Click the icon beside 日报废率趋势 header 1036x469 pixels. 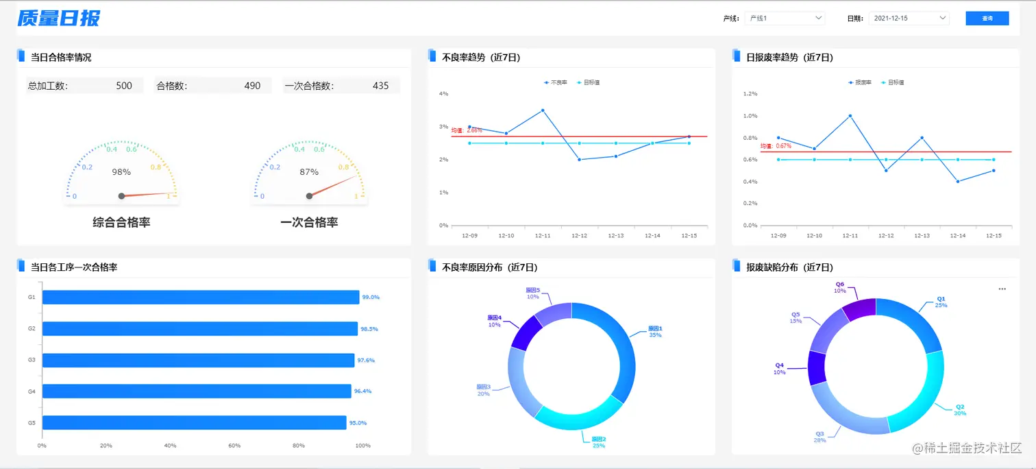click(738, 57)
